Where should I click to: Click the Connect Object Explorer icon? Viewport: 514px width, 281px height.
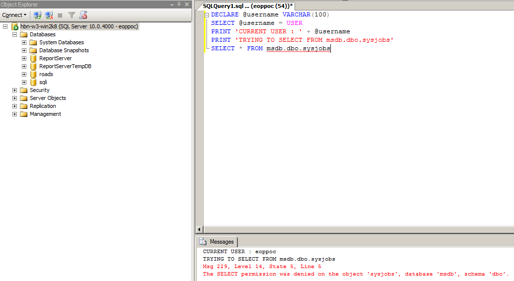[37, 15]
